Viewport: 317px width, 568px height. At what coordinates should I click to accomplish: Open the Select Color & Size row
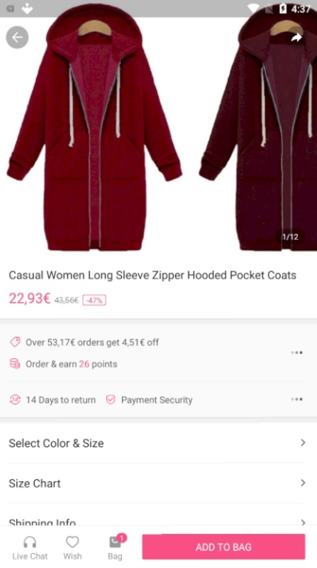click(157, 443)
